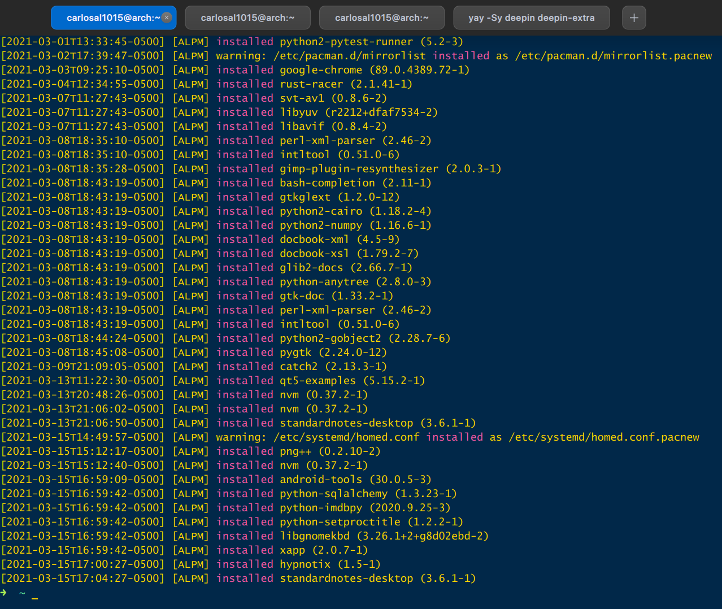Click the python2-gobject2 (2.28.7-6) entry

point(365,338)
